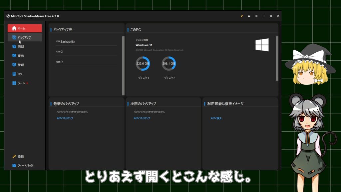Click the このPC panel heading
The height and width of the screenshot is (192, 341).
coord(136,30)
